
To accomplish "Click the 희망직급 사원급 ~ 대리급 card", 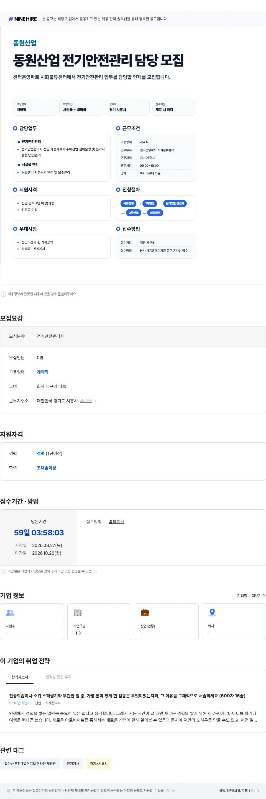I will point(81,107).
